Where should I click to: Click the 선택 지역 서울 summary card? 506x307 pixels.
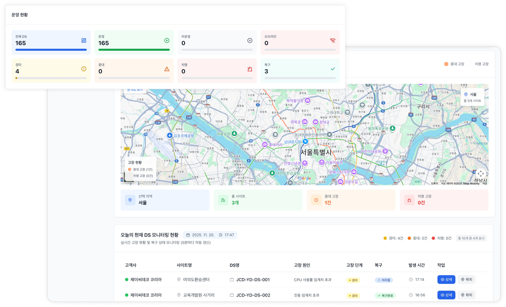(165, 200)
